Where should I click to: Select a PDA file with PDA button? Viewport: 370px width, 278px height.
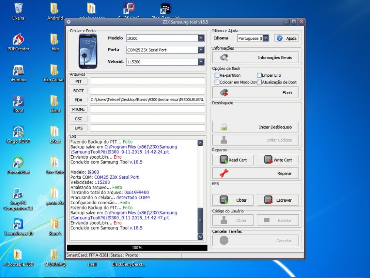point(78,100)
